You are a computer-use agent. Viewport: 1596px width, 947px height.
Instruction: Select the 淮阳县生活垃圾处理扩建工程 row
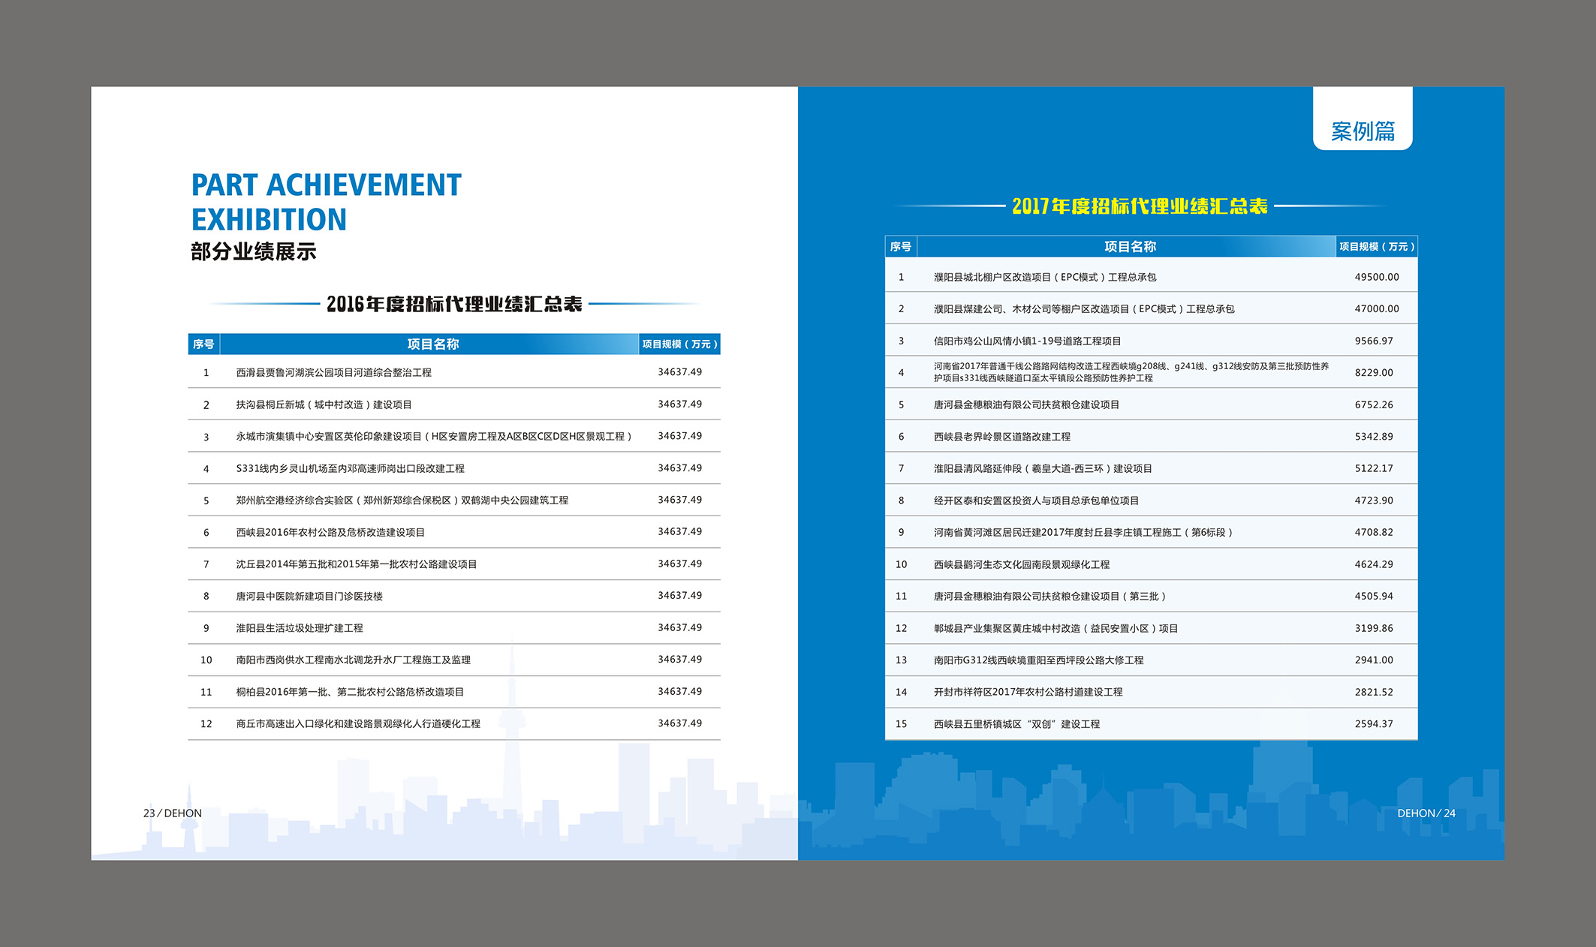(299, 629)
